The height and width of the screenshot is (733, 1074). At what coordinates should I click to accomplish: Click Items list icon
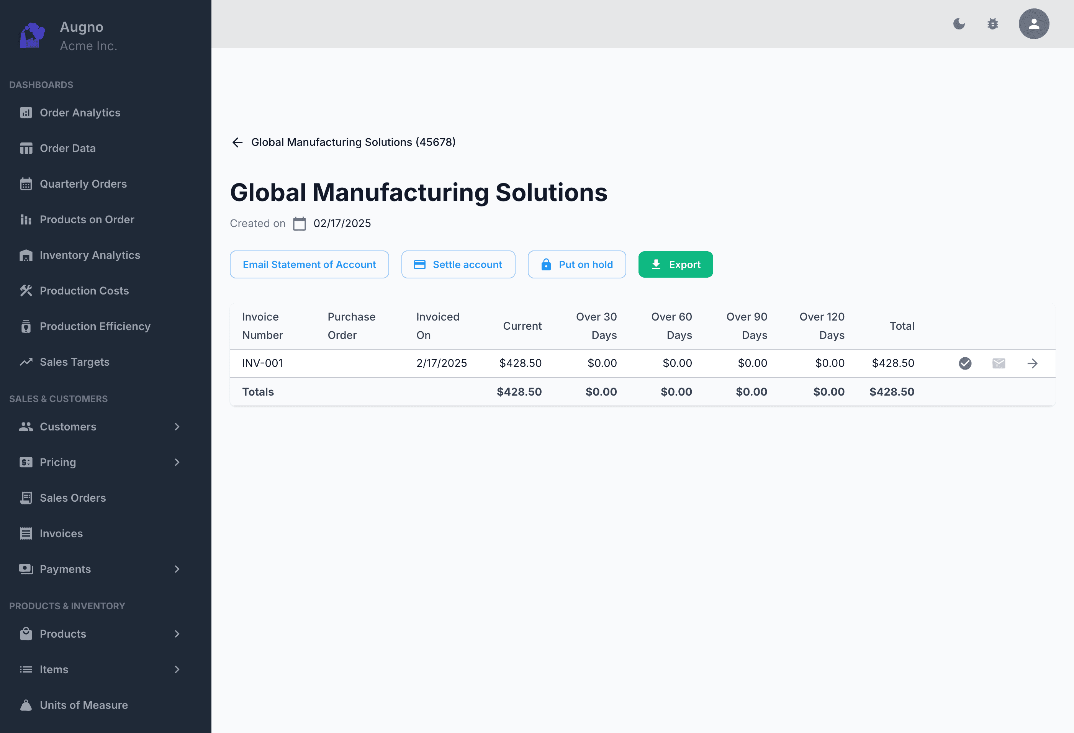(x=26, y=669)
